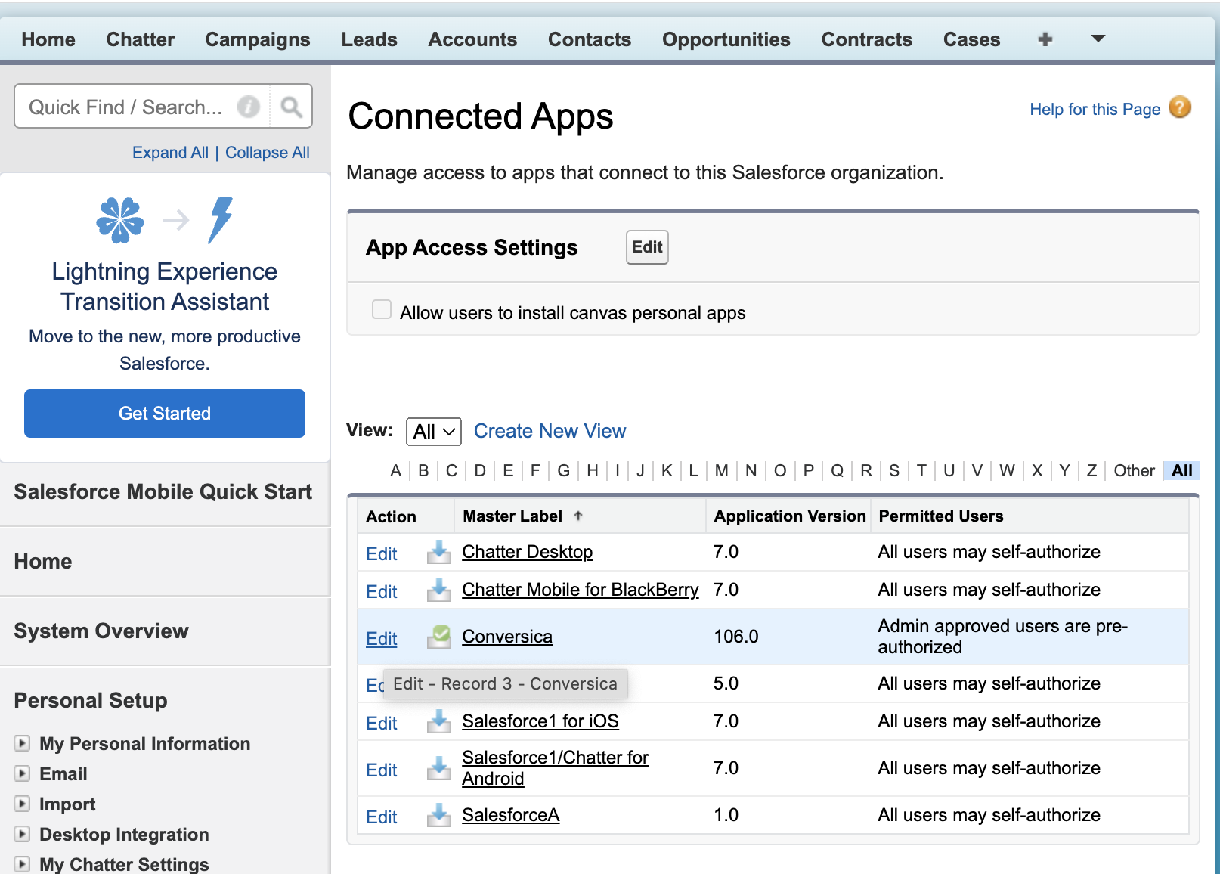Screen dimensions: 1220x874
Task: Click Expand All link
Action: [x=170, y=153]
